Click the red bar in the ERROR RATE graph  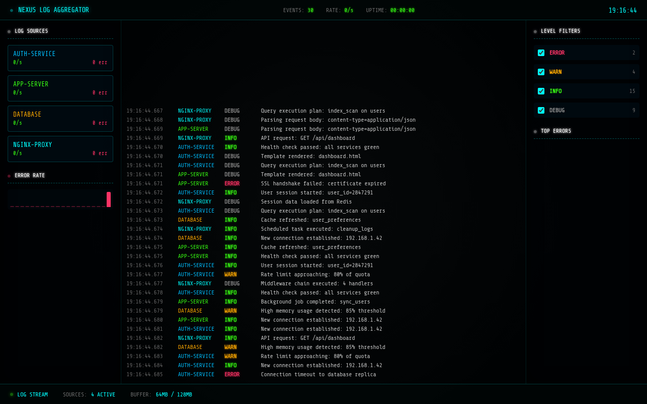click(108, 199)
